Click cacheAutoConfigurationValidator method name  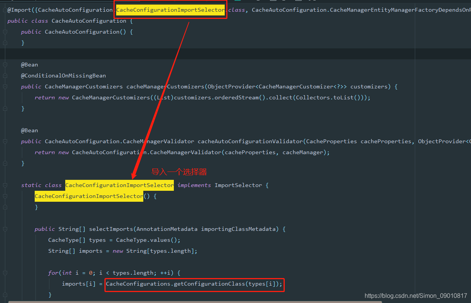point(250,141)
